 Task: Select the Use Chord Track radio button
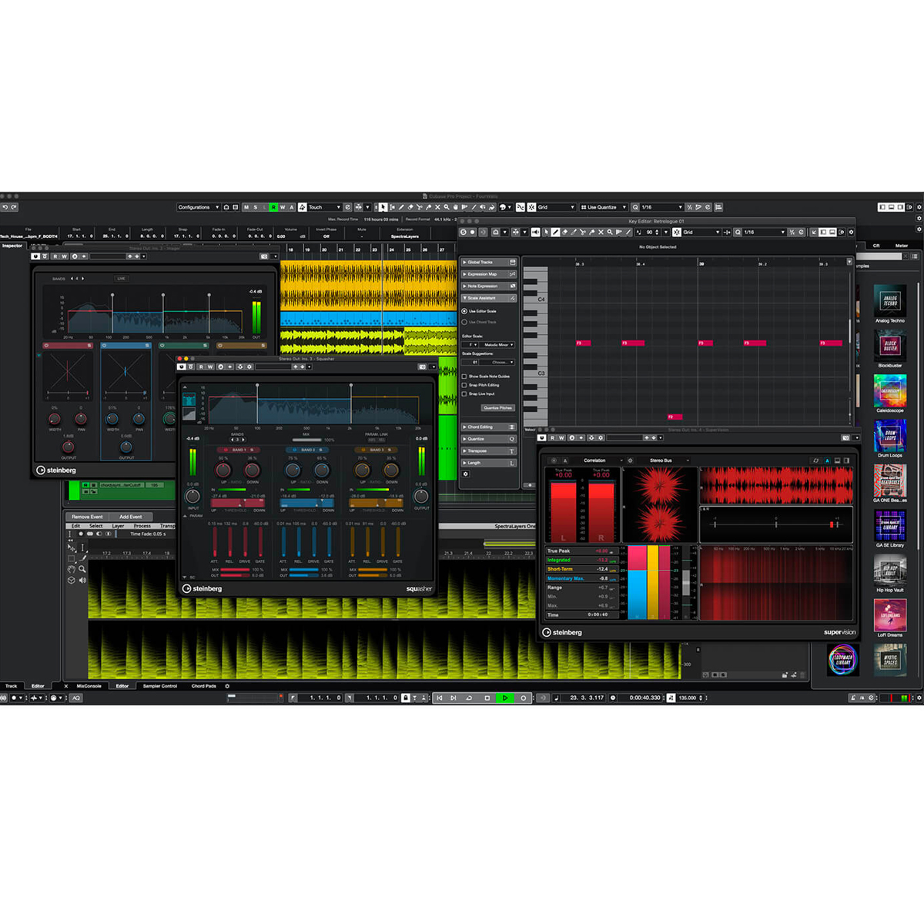[464, 322]
